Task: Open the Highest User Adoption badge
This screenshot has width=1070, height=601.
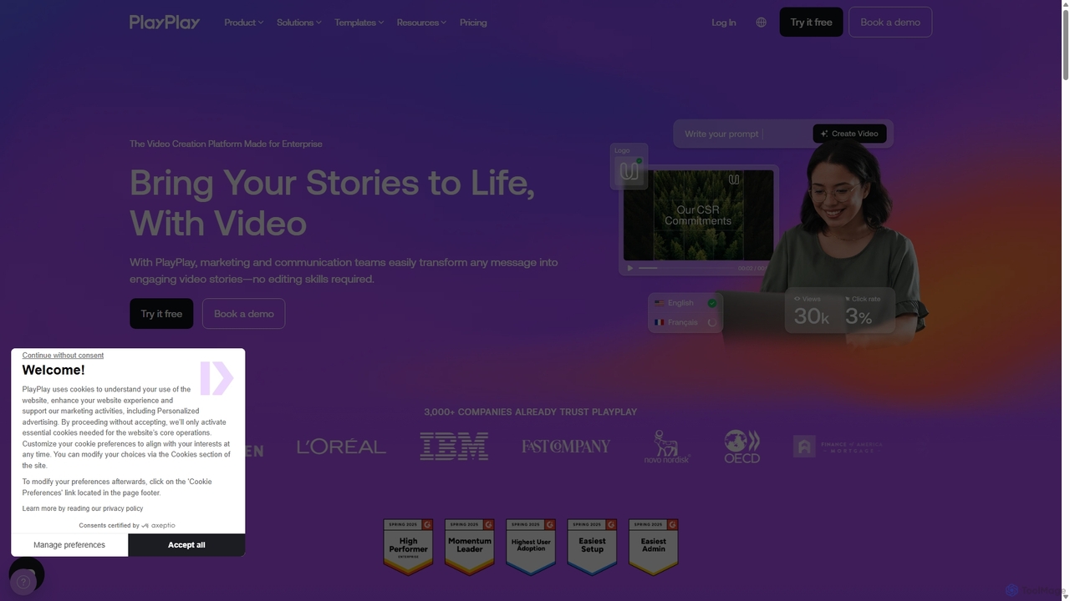Action: click(x=531, y=548)
